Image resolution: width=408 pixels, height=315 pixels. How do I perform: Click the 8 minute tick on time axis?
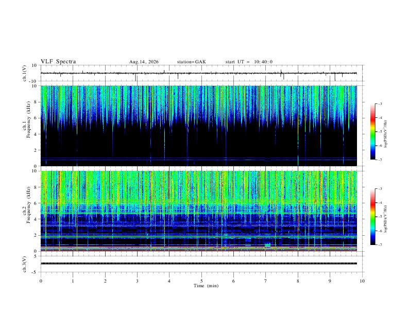point(298,281)
